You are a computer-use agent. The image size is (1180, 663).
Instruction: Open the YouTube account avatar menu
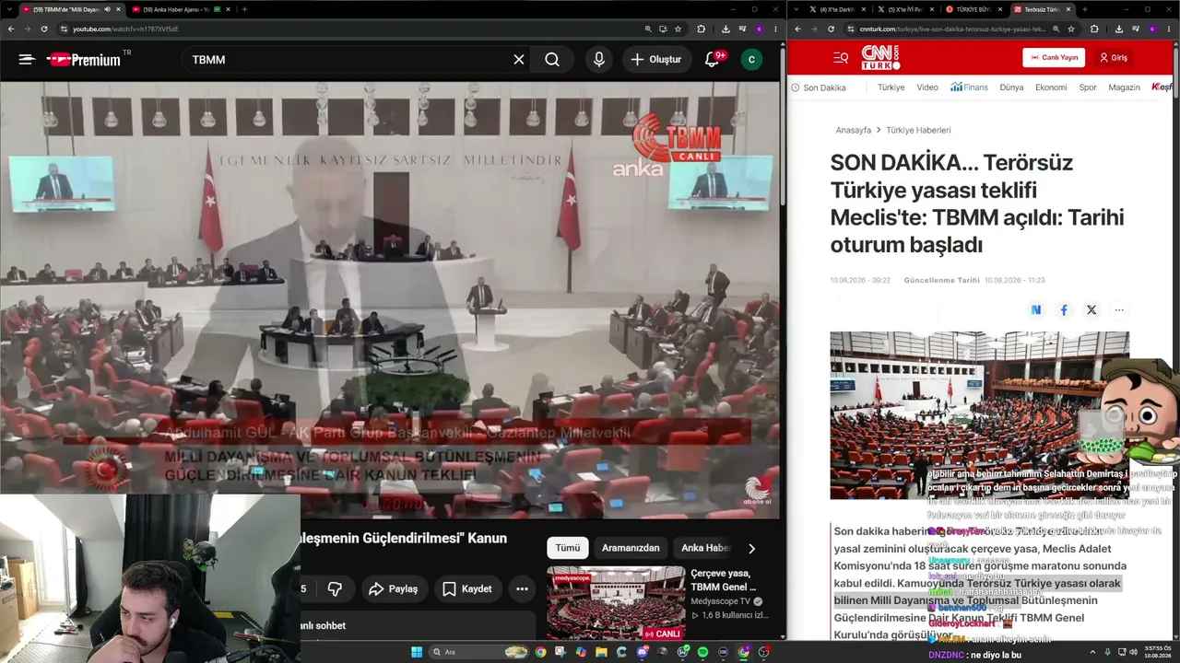click(x=751, y=59)
